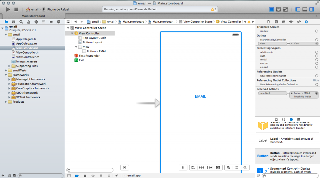Collapse the View Controller outline item
This screenshot has width=320, height=178.
(x=72, y=33)
